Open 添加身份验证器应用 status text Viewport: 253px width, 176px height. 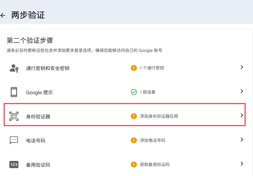point(159,116)
